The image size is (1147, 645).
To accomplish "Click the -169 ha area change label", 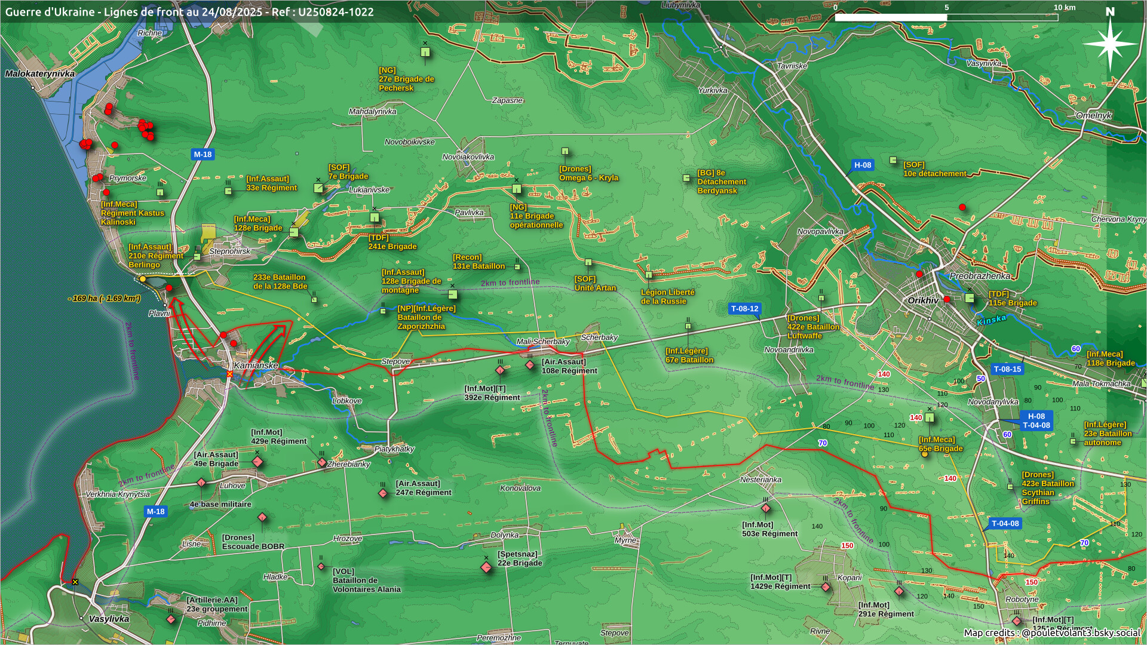I will 104,298.
